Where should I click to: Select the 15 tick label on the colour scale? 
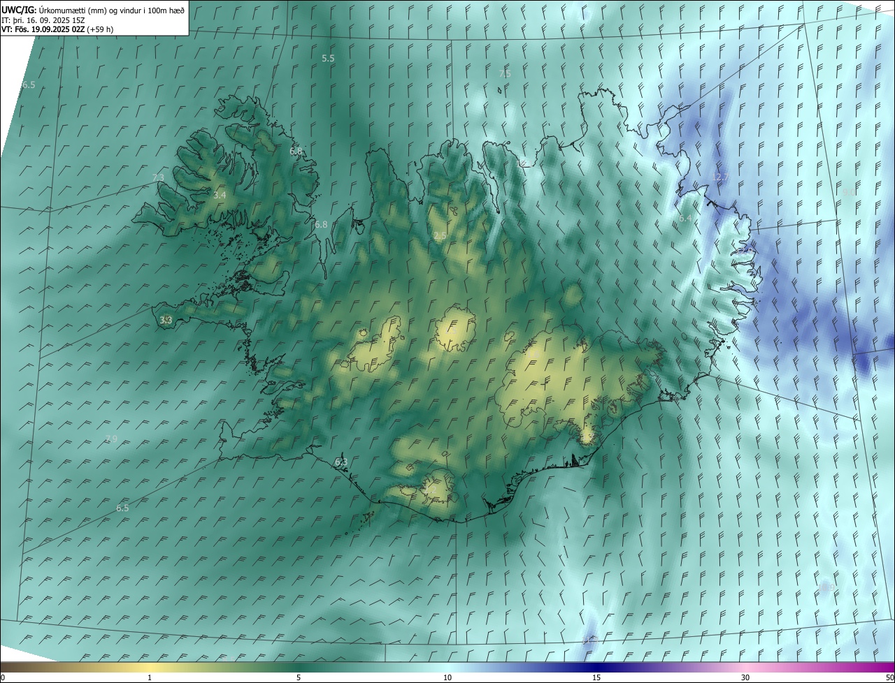pyautogui.click(x=596, y=677)
